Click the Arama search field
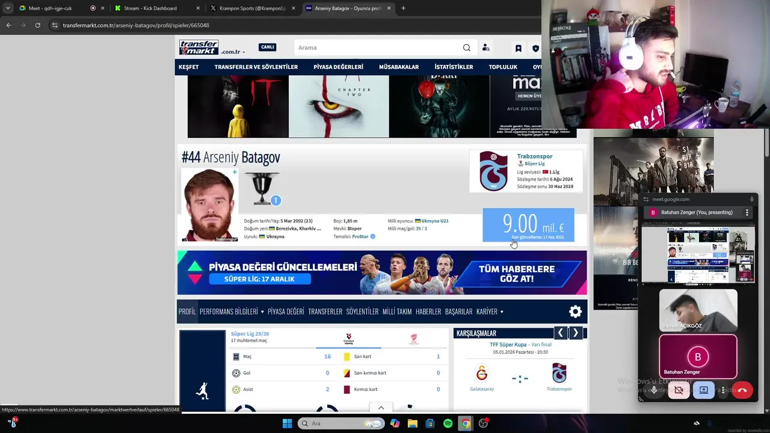 coord(377,48)
